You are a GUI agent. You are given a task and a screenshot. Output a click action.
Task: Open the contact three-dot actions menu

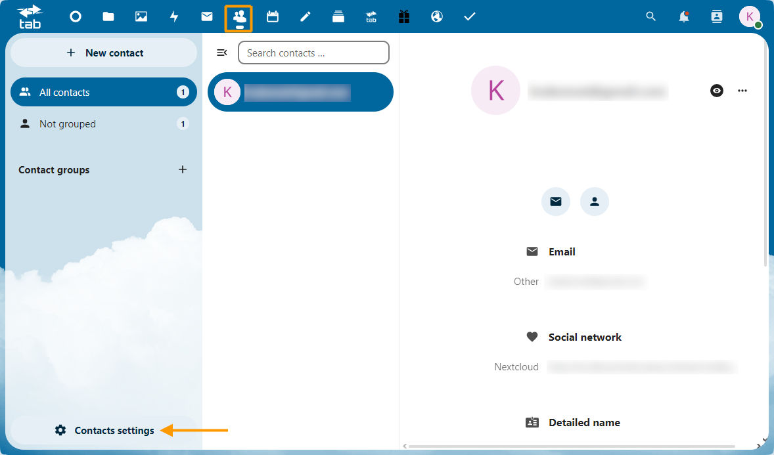pyautogui.click(x=742, y=91)
